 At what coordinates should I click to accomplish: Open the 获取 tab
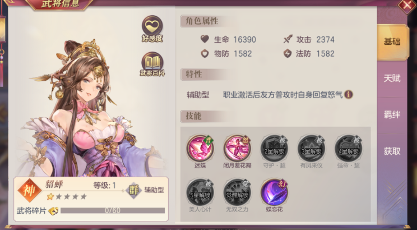click(392, 151)
